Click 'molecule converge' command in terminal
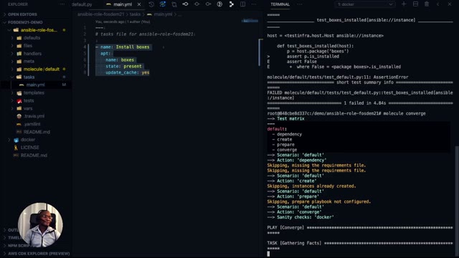Image resolution: width=459 pixels, height=258 pixels. pos(404,113)
